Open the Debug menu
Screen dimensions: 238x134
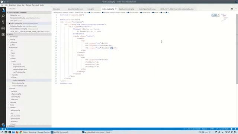[28, 5]
